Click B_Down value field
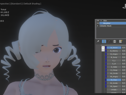Image resolution: width=126 pixels, height=95 pixels. pyautogui.click(x=124, y=47)
